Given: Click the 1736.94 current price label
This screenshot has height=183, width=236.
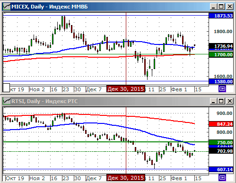Looking at the screenshot, I should (221, 46).
